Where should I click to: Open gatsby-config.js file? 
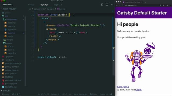click(12, 67)
